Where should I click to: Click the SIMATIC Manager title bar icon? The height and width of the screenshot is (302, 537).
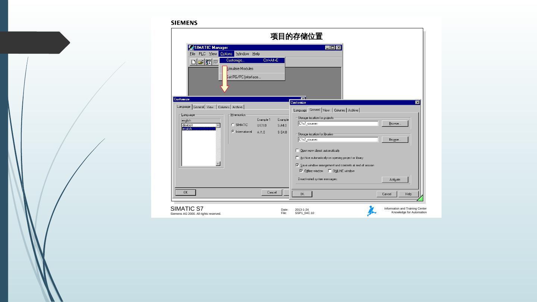[x=191, y=47]
